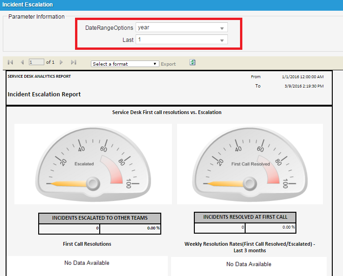Image resolution: width=343 pixels, height=276 pixels.
Task: Click the First Call Resolved gauge
Action: coord(250,164)
